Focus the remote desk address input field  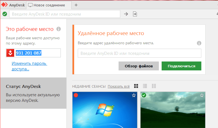139,53
